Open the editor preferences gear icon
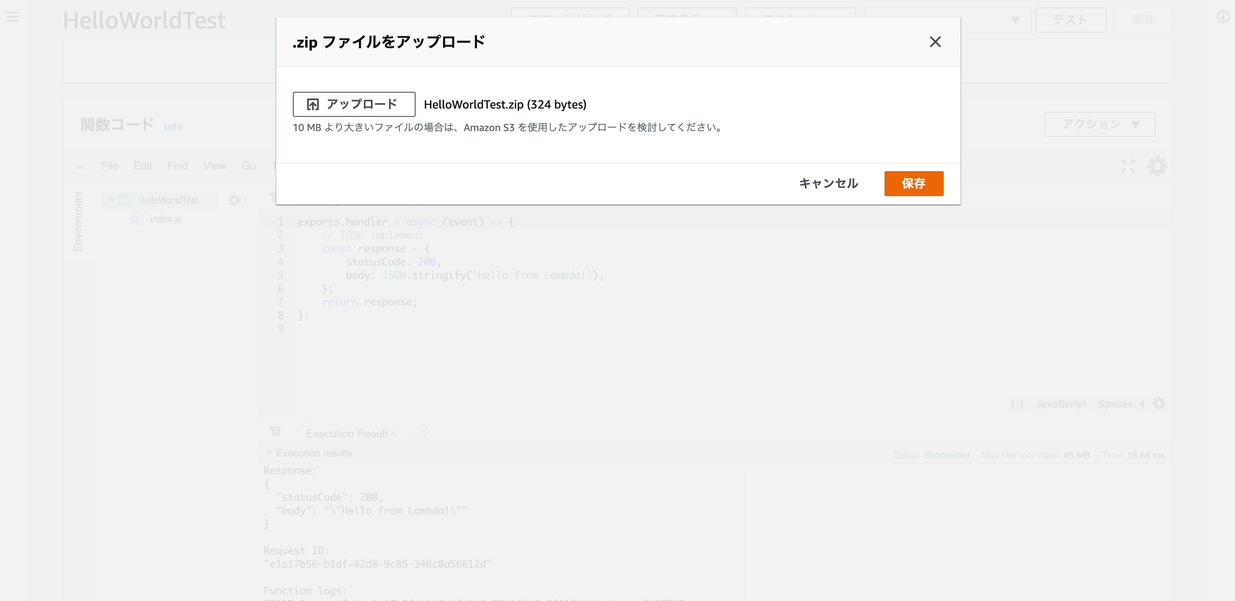 (x=1157, y=166)
